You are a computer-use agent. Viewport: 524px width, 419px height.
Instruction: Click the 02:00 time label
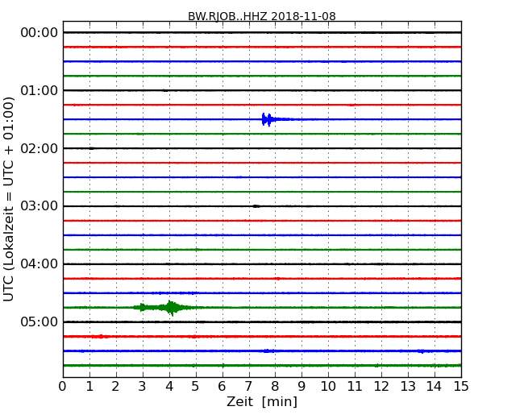[40, 148]
